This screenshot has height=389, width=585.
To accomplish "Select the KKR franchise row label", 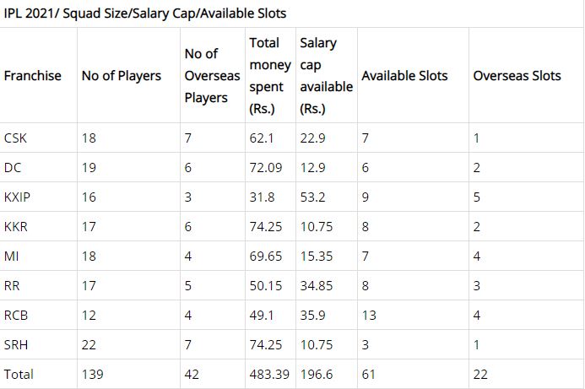I will tap(16, 226).
